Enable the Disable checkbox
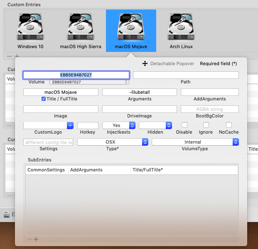258x249 pixels. tap(184, 125)
